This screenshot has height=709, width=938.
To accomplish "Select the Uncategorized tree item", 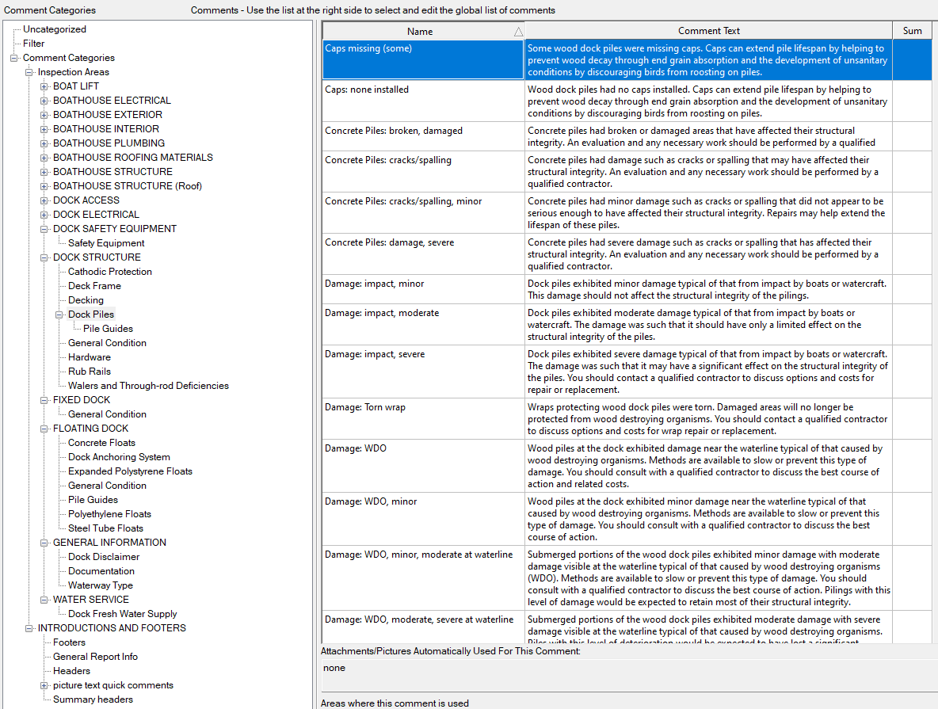I will point(55,29).
